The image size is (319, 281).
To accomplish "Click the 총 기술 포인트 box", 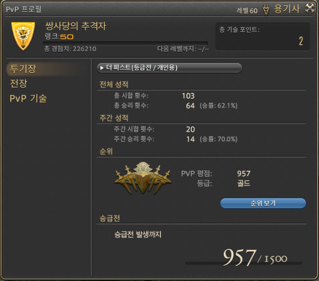I will (x=262, y=36).
